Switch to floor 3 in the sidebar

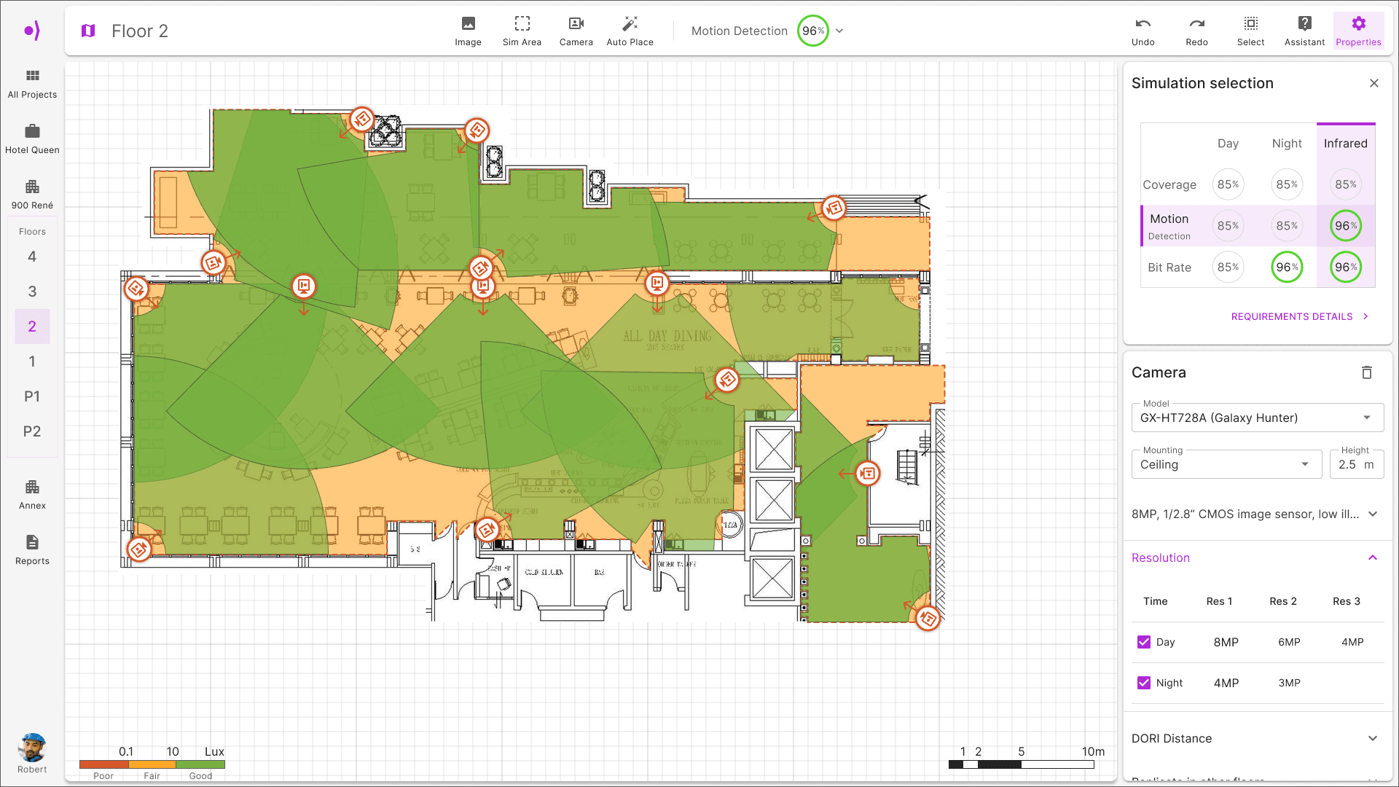pos(32,291)
